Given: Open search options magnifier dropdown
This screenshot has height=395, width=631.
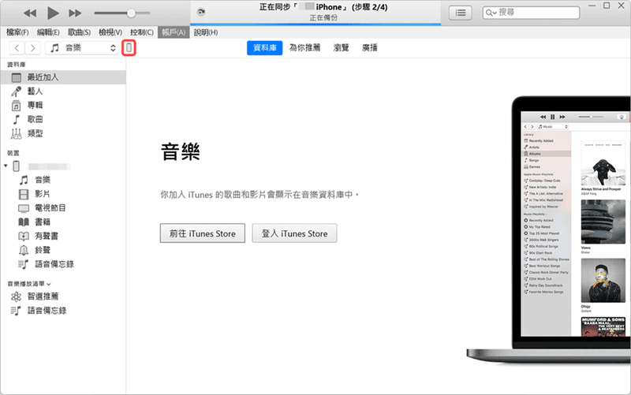Looking at the screenshot, I should 491,13.
